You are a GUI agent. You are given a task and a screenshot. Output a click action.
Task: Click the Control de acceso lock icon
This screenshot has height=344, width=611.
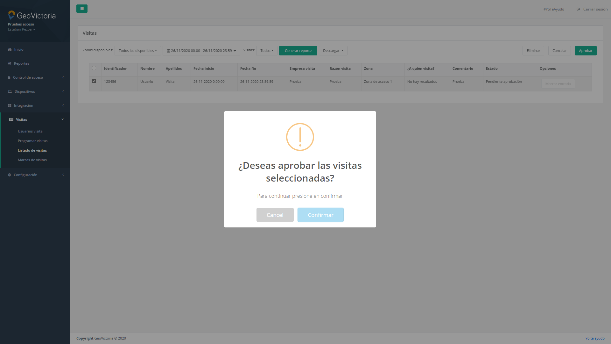(9, 77)
